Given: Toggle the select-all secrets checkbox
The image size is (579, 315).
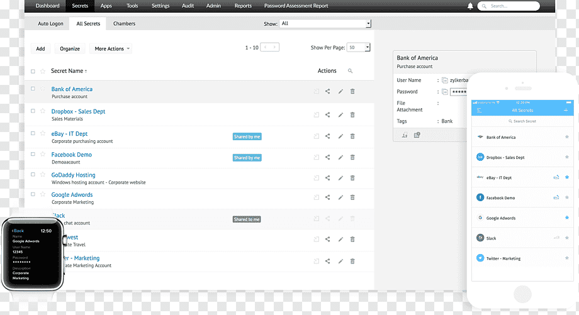Looking at the screenshot, I should point(33,71).
